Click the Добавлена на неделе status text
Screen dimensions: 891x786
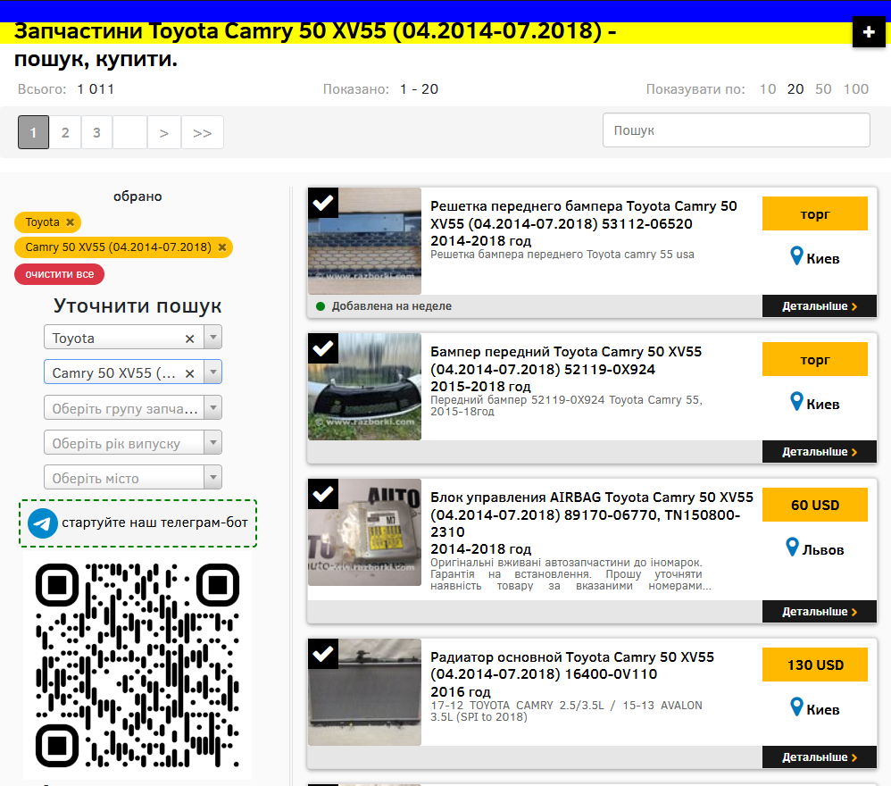pyautogui.click(x=392, y=306)
